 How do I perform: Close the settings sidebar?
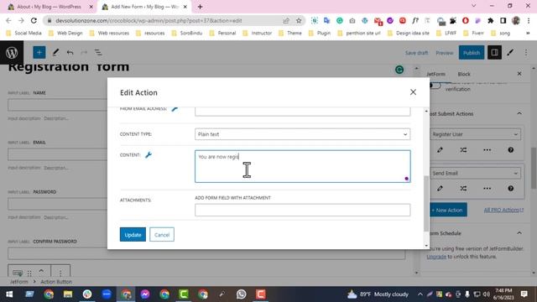(x=519, y=74)
